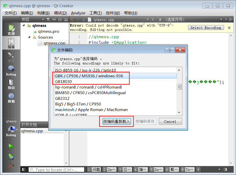
Task: Select GBK / CP936 encoding
Action: [x=115, y=76]
